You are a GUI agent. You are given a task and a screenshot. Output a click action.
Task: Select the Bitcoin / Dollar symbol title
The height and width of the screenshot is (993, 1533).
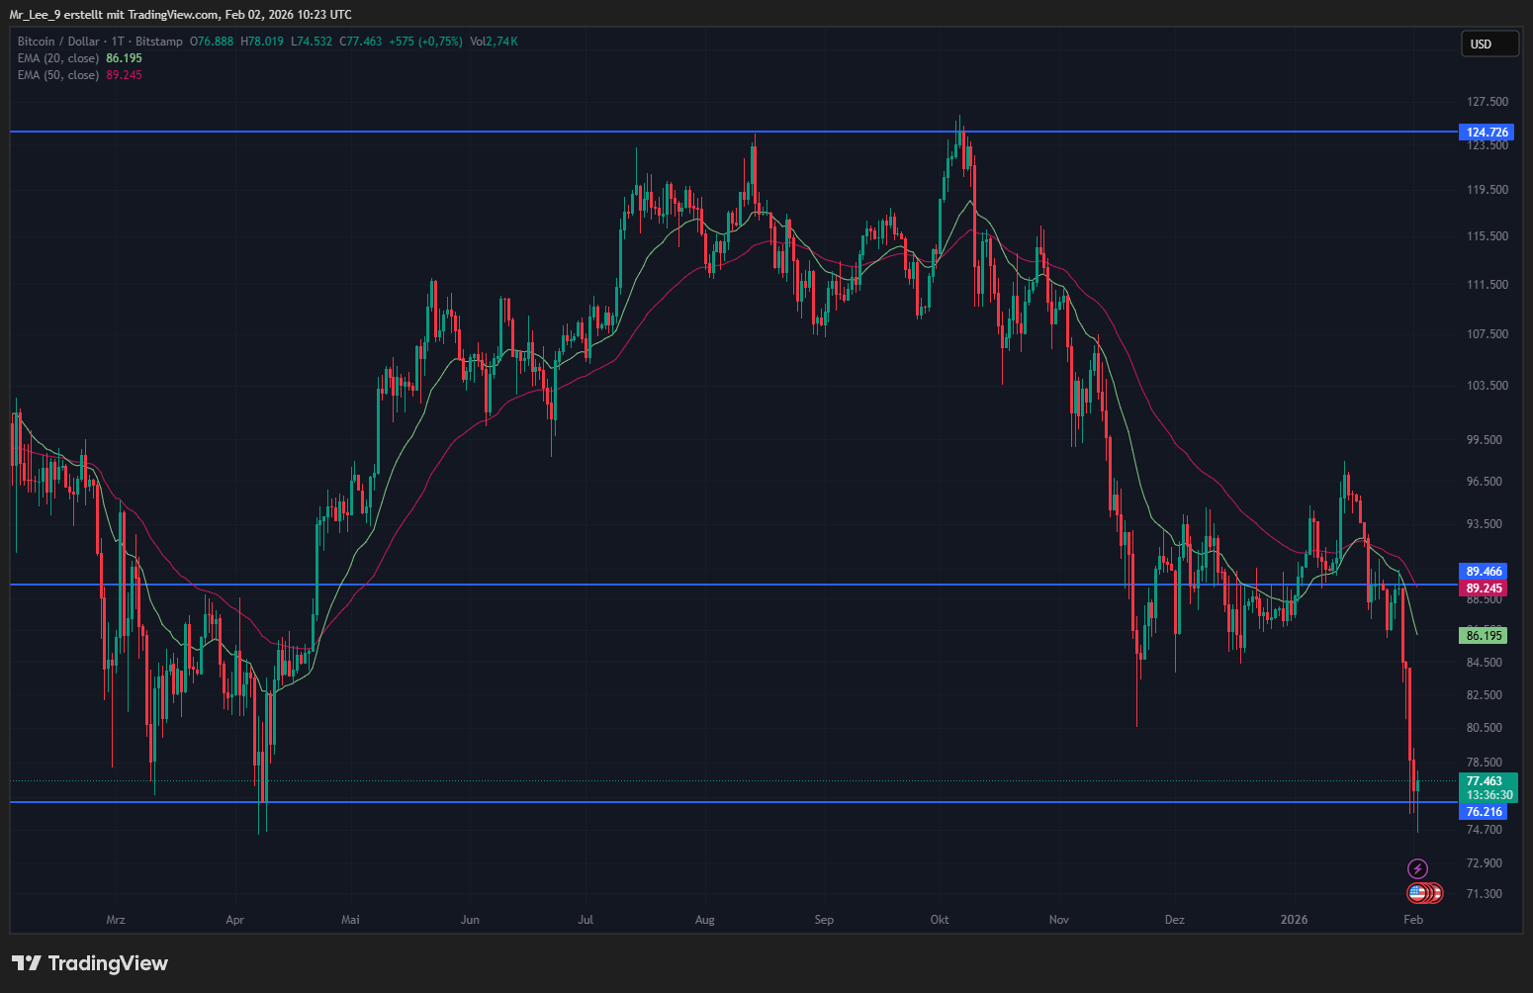[58, 42]
